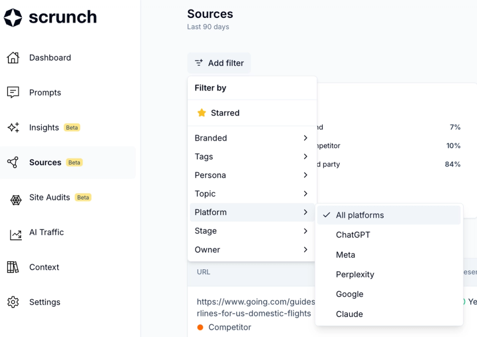Screen dimensions: 477x337
Task: Click the 84% third party value
Action: point(453,164)
